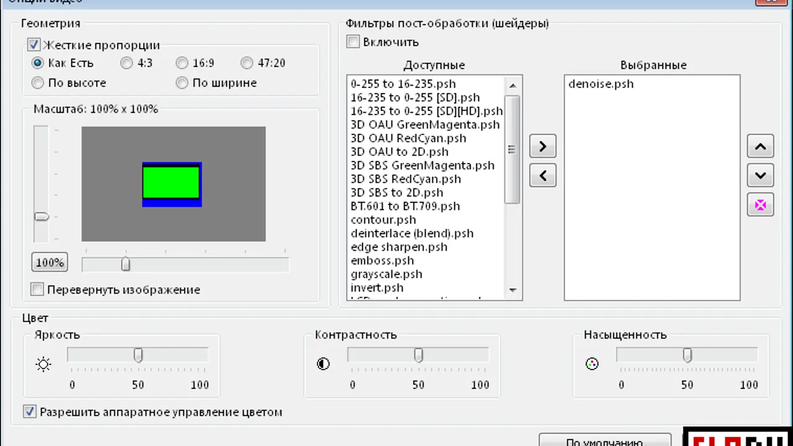Toggle the flip image checkbox

point(38,289)
